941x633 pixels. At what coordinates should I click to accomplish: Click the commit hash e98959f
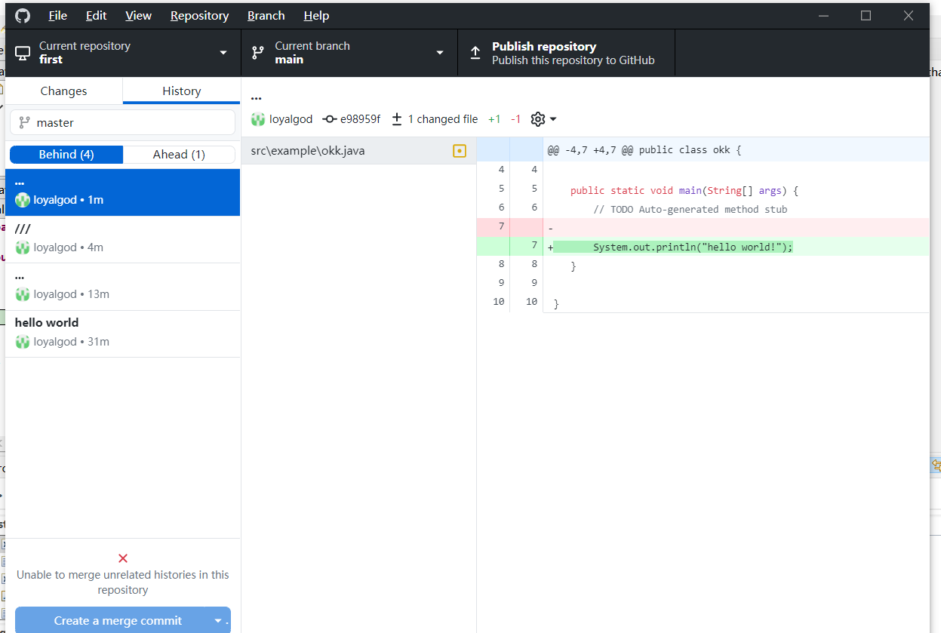coord(361,119)
